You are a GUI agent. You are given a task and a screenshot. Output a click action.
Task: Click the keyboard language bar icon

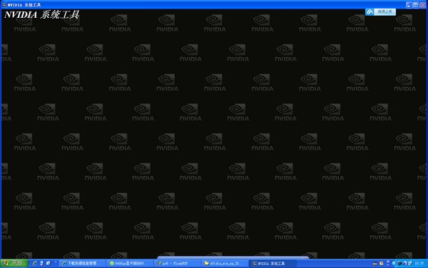pos(374,264)
